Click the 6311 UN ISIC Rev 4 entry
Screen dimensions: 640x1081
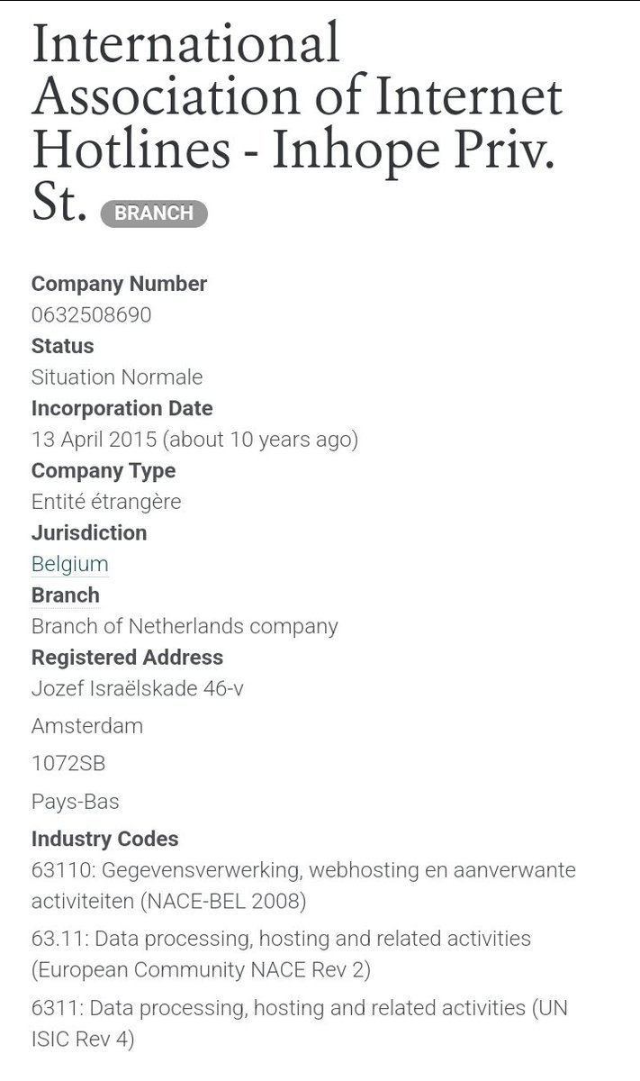point(299,1022)
